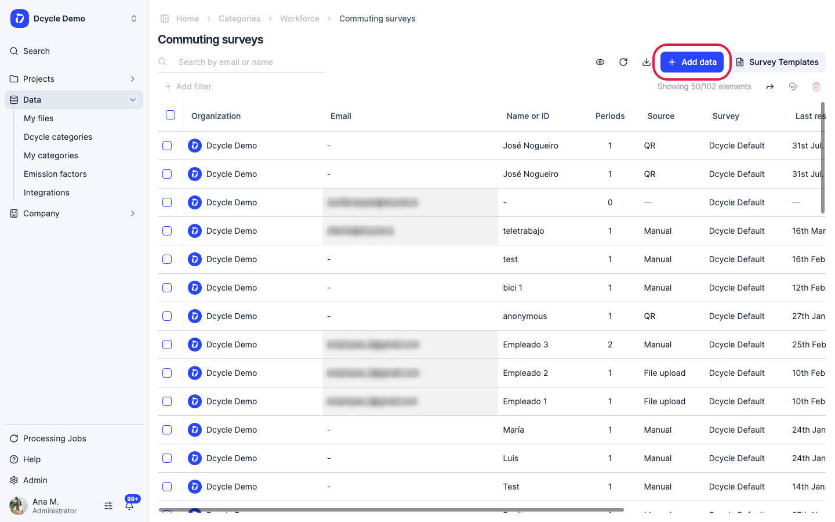Viewport: 835px width, 522px height.
Task: Open the settings sliders icon near Ana M.
Action: [108, 506]
